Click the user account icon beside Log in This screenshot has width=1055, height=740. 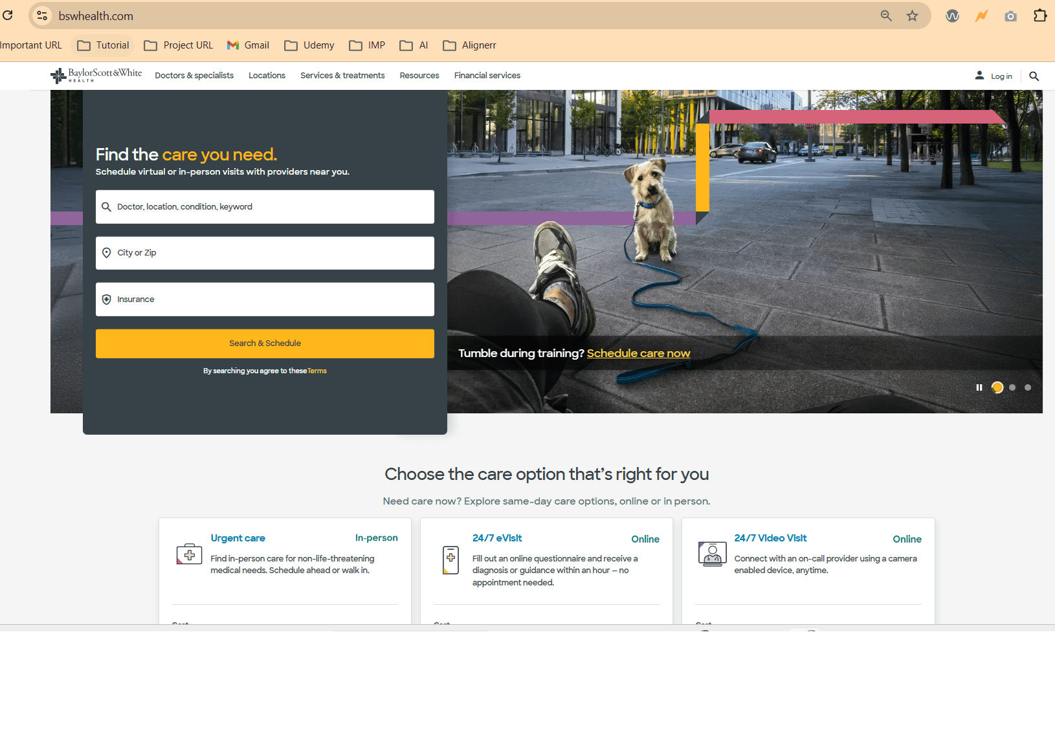point(979,75)
